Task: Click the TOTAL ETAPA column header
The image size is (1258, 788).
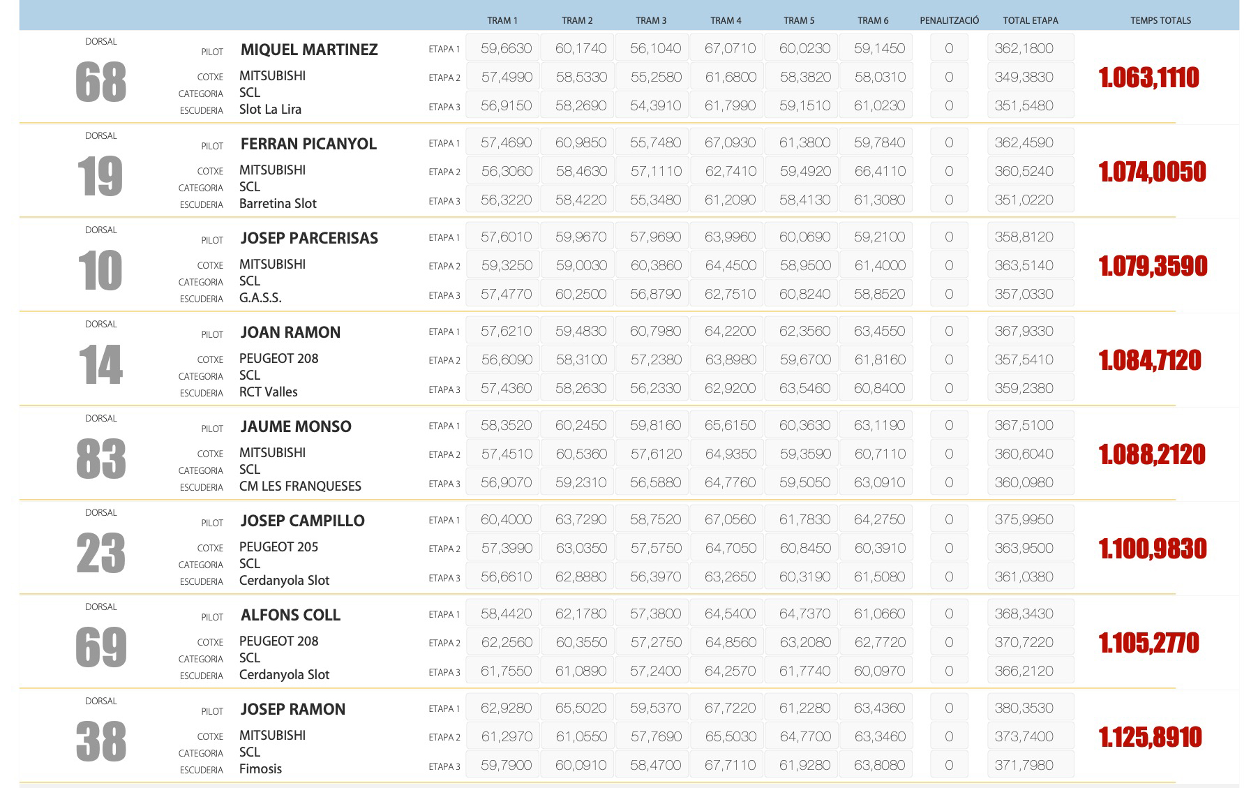Action: 1030,20
